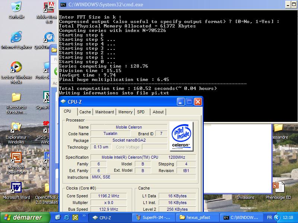298x223 pixels.
Task: Click the Name field showing Mobile Celeron
Action: (129, 127)
